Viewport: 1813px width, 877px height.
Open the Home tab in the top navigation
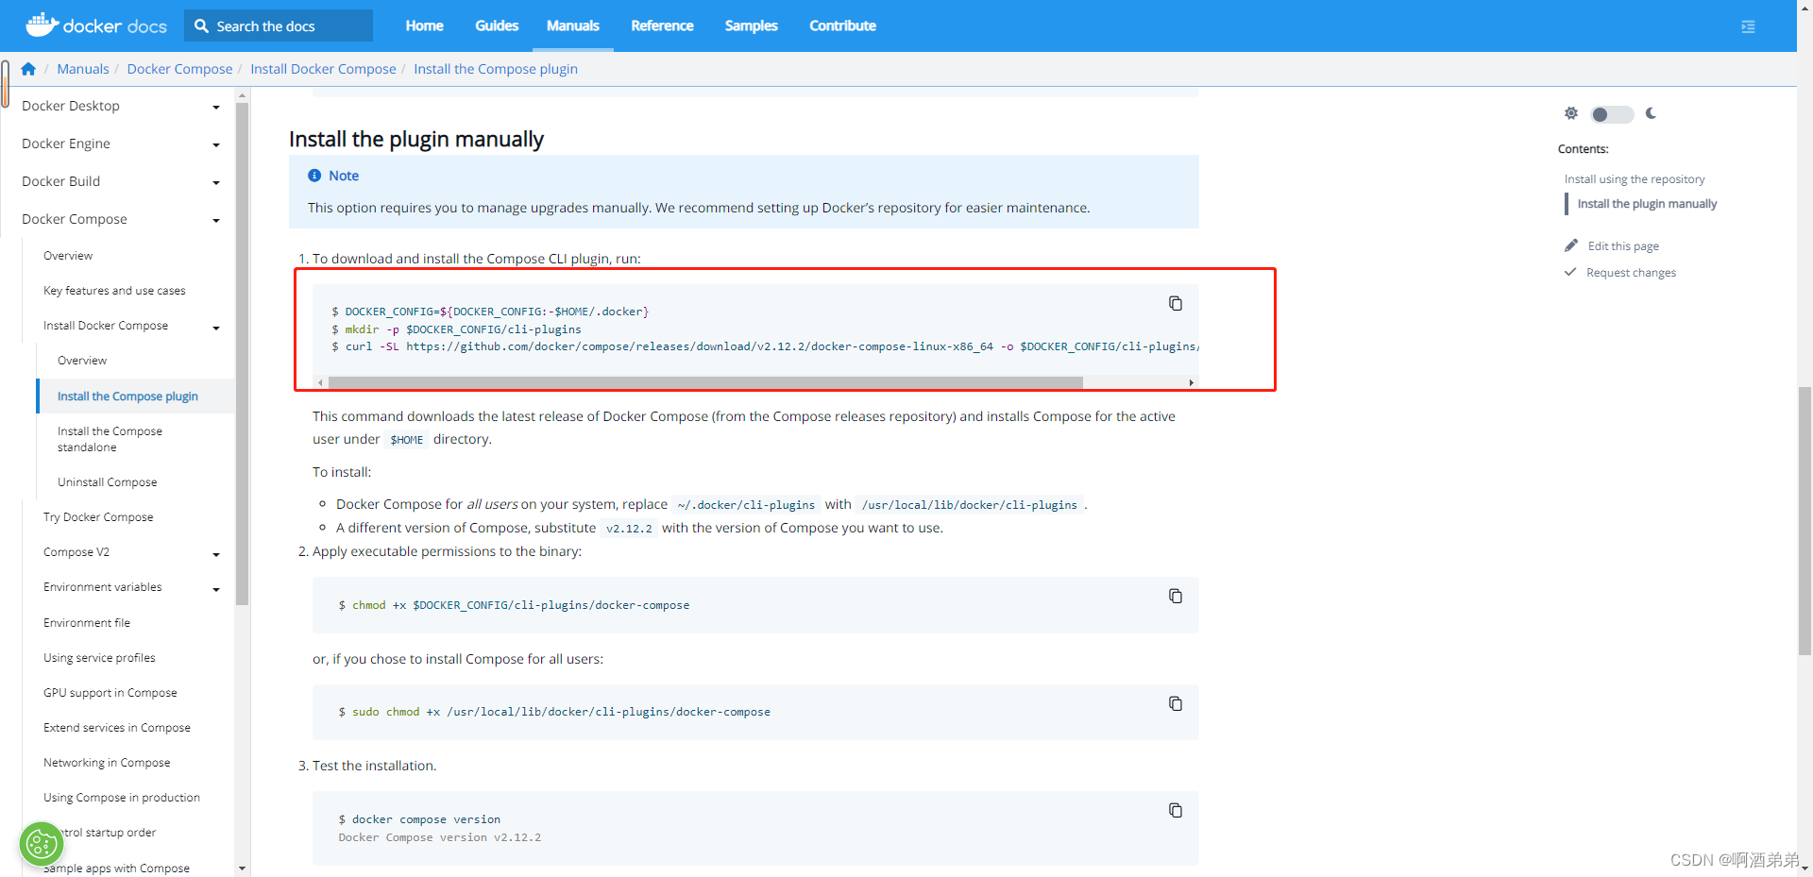click(425, 25)
